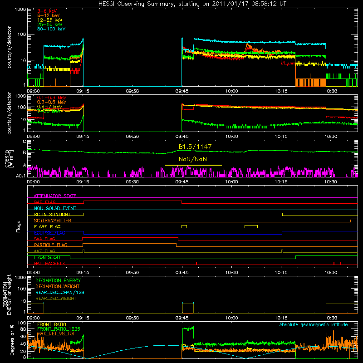Click the GOES15 axis label
The height and width of the screenshot is (363, 363).
click(x=9, y=158)
